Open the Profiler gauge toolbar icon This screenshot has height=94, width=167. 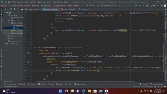click(x=136, y=6)
